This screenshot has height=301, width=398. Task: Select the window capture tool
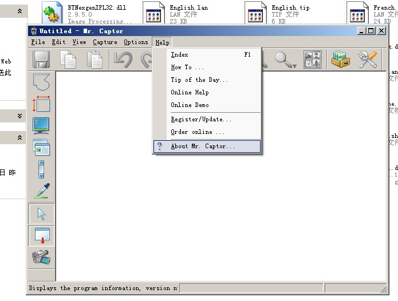click(x=41, y=147)
